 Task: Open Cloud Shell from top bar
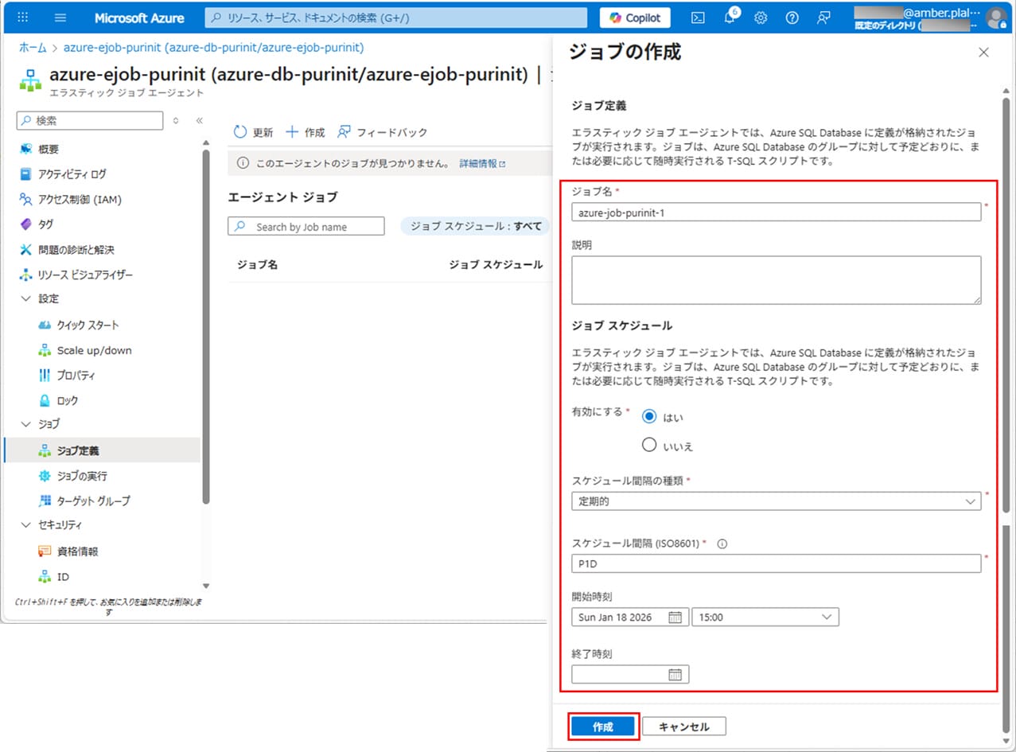[698, 18]
